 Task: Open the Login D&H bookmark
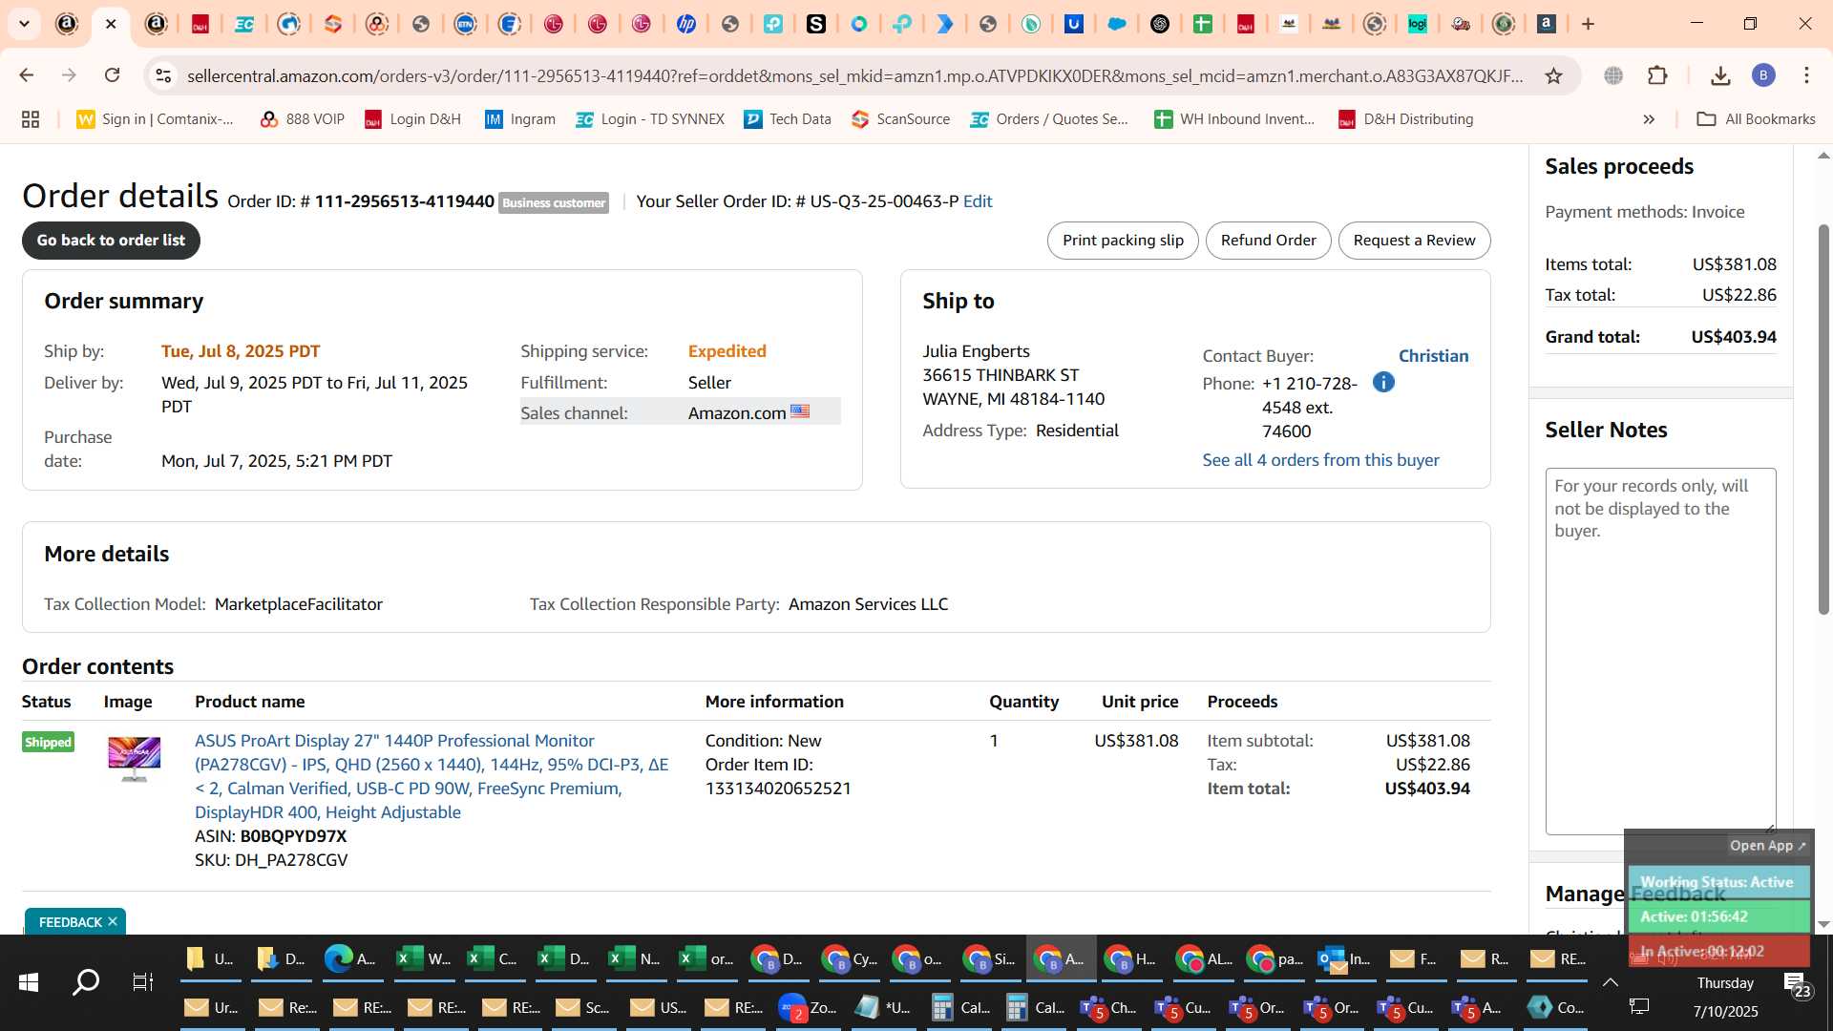coord(412,119)
